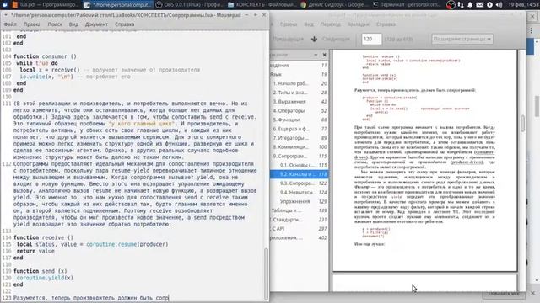Open Переход menu in the PDF viewer
540x303 pixels.
(x=330, y=24)
